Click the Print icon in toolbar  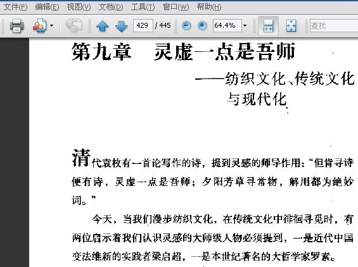tap(16, 25)
